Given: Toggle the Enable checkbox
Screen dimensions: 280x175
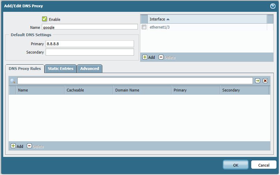Looking at the screenshot, I should [x=44, y=19].
